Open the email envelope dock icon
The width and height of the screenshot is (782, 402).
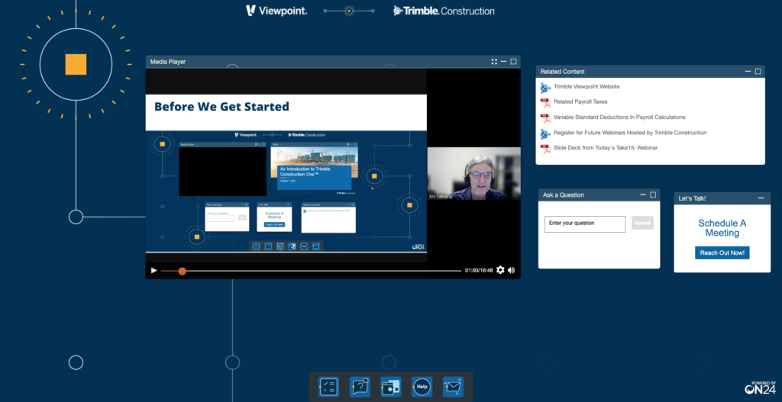tap(453, 387)
